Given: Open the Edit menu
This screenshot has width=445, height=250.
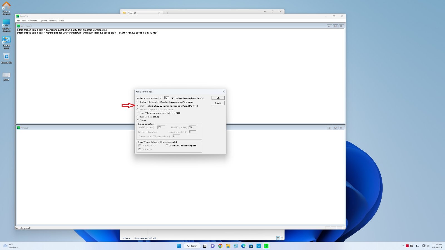Looking at the screenshot, I should coord(24,21).
